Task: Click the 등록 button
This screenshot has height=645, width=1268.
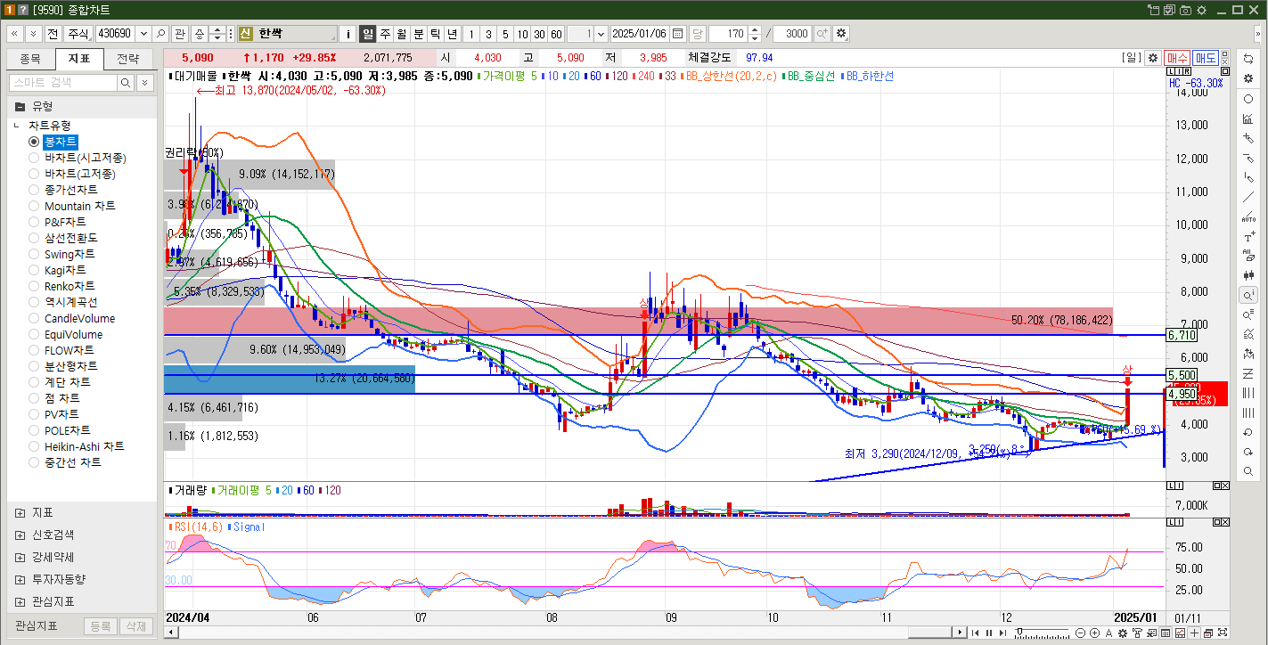Action: pos(100,626)
